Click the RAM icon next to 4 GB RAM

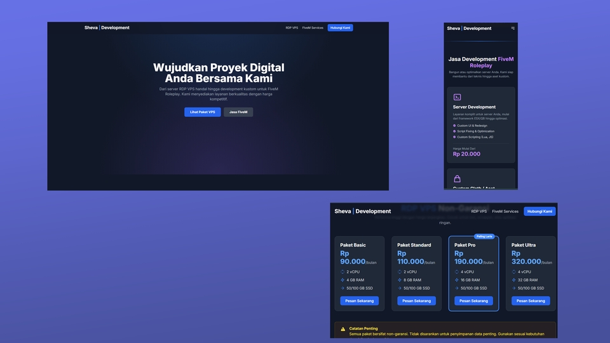tap(342, 280)
